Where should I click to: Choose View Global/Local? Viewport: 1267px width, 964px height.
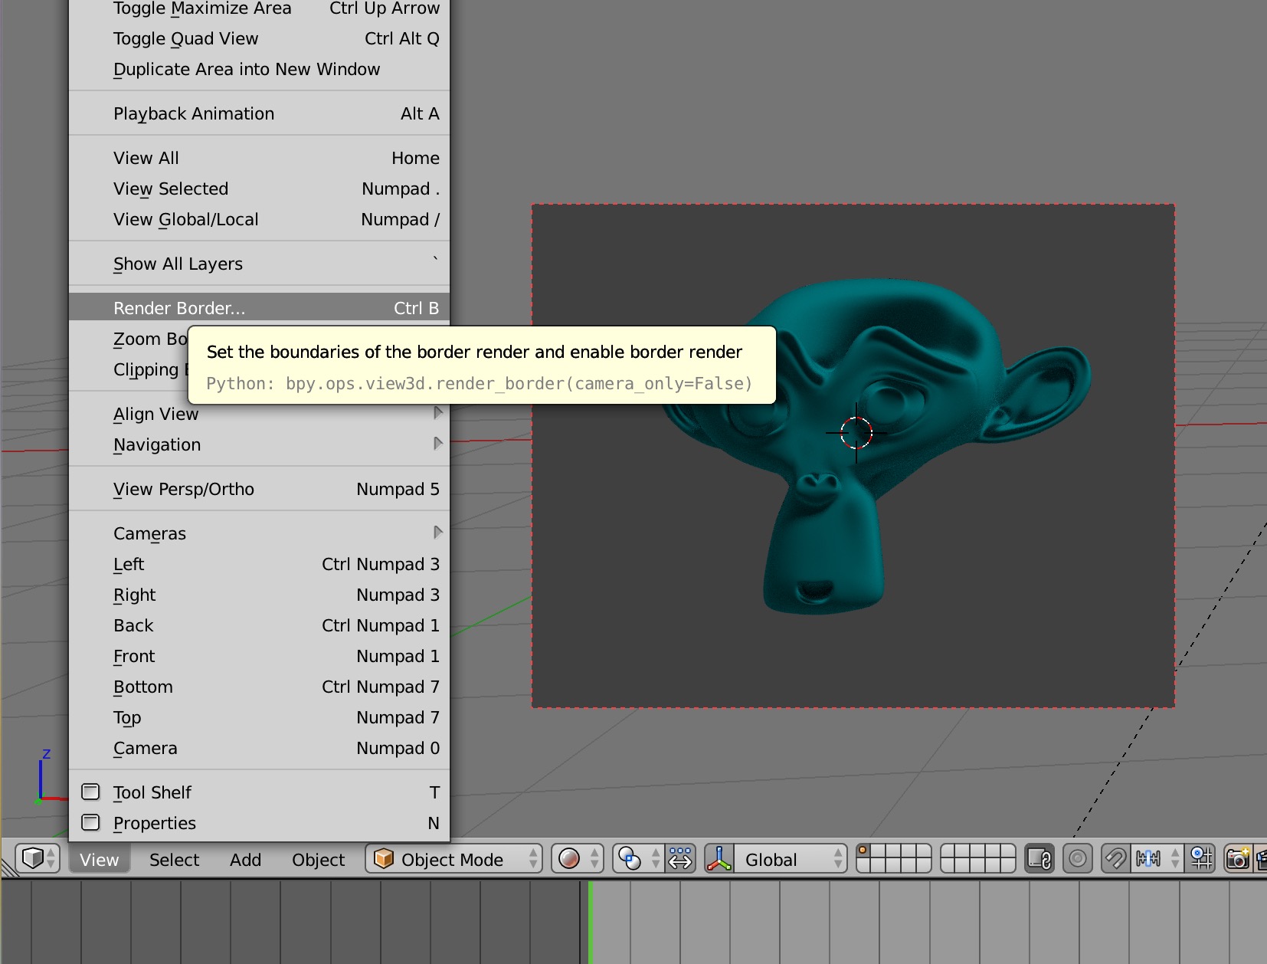click(259, 219)
